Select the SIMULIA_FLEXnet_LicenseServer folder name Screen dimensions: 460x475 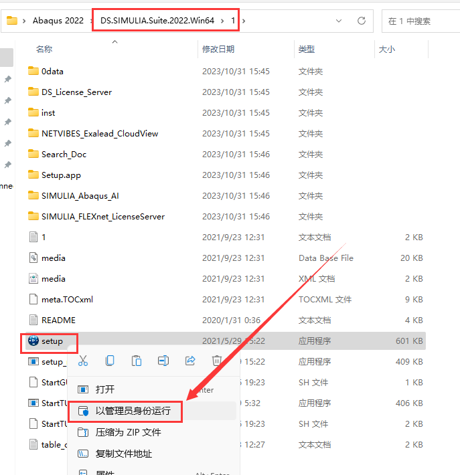click(103, 217)
